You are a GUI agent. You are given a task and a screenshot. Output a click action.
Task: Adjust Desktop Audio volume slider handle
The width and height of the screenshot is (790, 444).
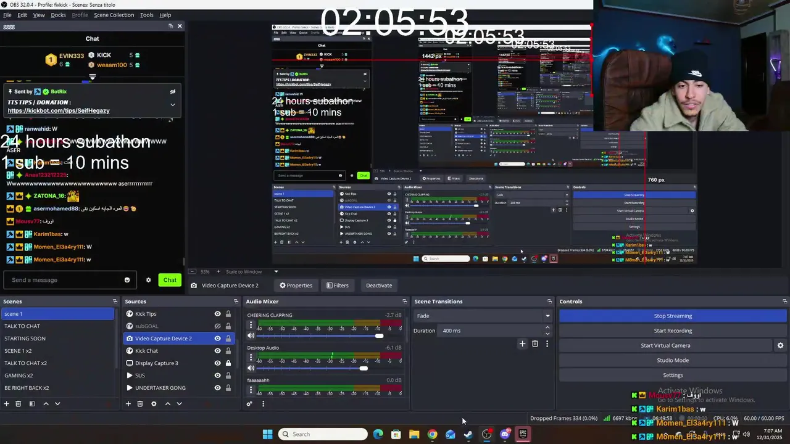364,368
